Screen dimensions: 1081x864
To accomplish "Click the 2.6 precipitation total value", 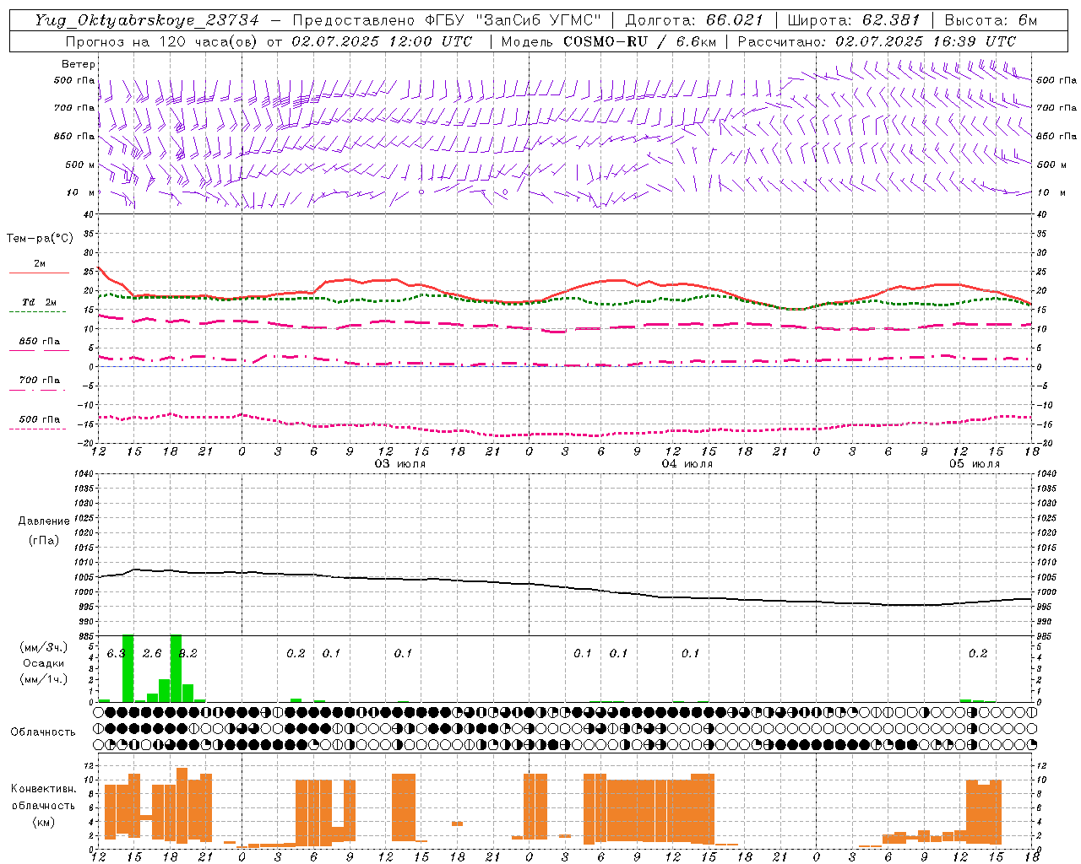I will point(152,654).
